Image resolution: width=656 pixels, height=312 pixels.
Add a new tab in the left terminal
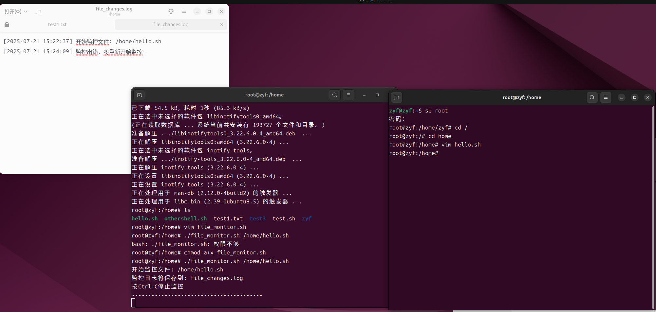coord(140,95)
